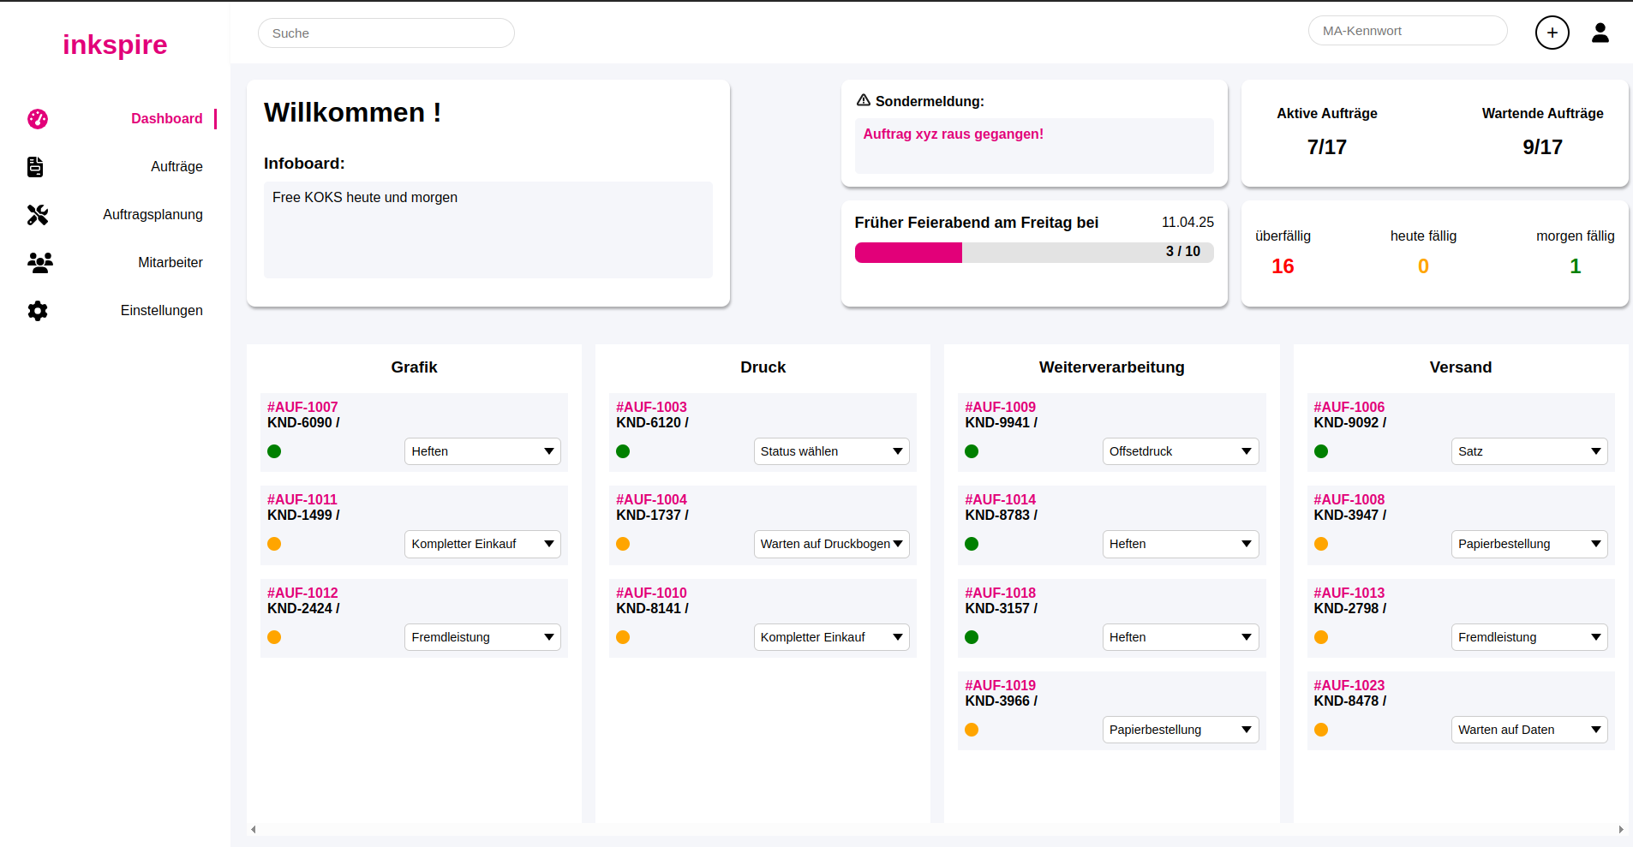Screen dimensions: 1633x847
Task: Click the Einstellungen gear icon
Action: pyautogui.click(x=38, y=311)
